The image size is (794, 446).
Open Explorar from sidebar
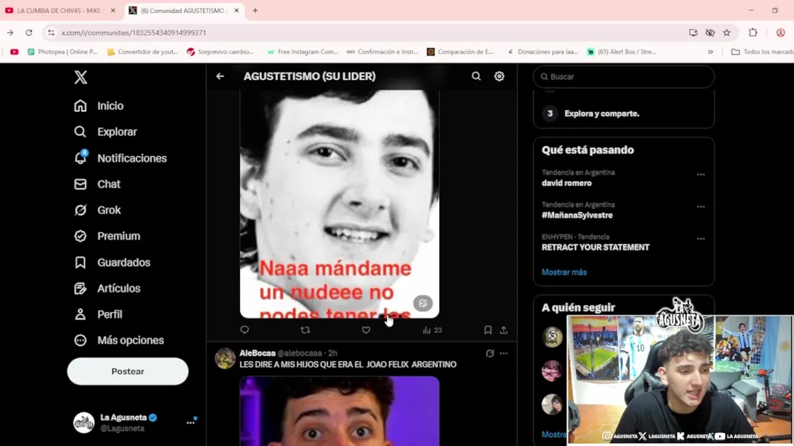coord(105,132)
